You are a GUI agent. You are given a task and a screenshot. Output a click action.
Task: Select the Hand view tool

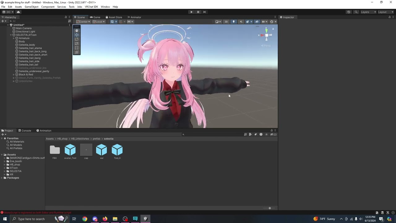[x=77, y=31]
